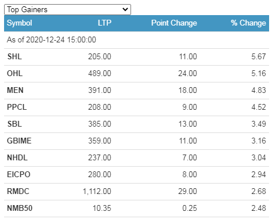Sort by LTP column header
The height and width of the screenshot is (219, 272).
[104, 23]
